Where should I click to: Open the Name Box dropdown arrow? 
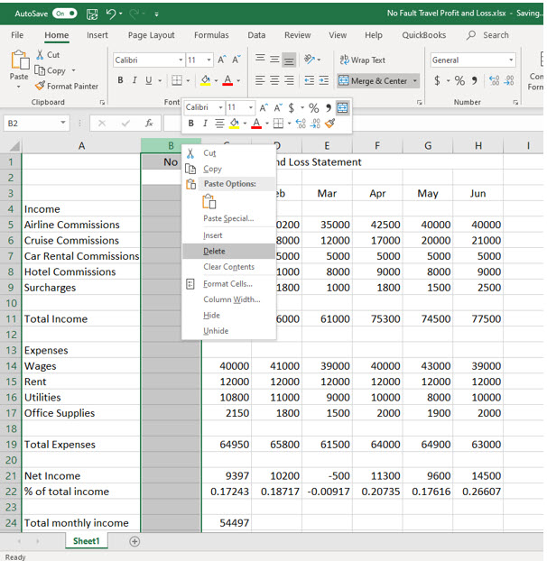click(x=63, y=123)
